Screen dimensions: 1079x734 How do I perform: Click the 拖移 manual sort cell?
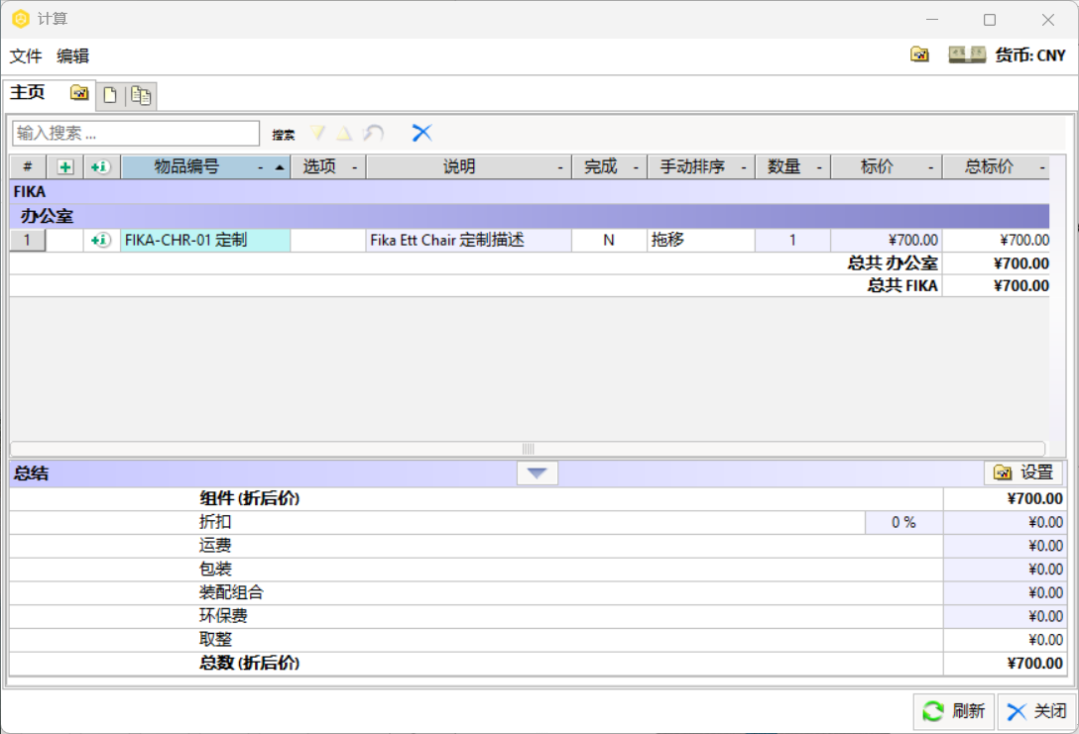[700, 240]
